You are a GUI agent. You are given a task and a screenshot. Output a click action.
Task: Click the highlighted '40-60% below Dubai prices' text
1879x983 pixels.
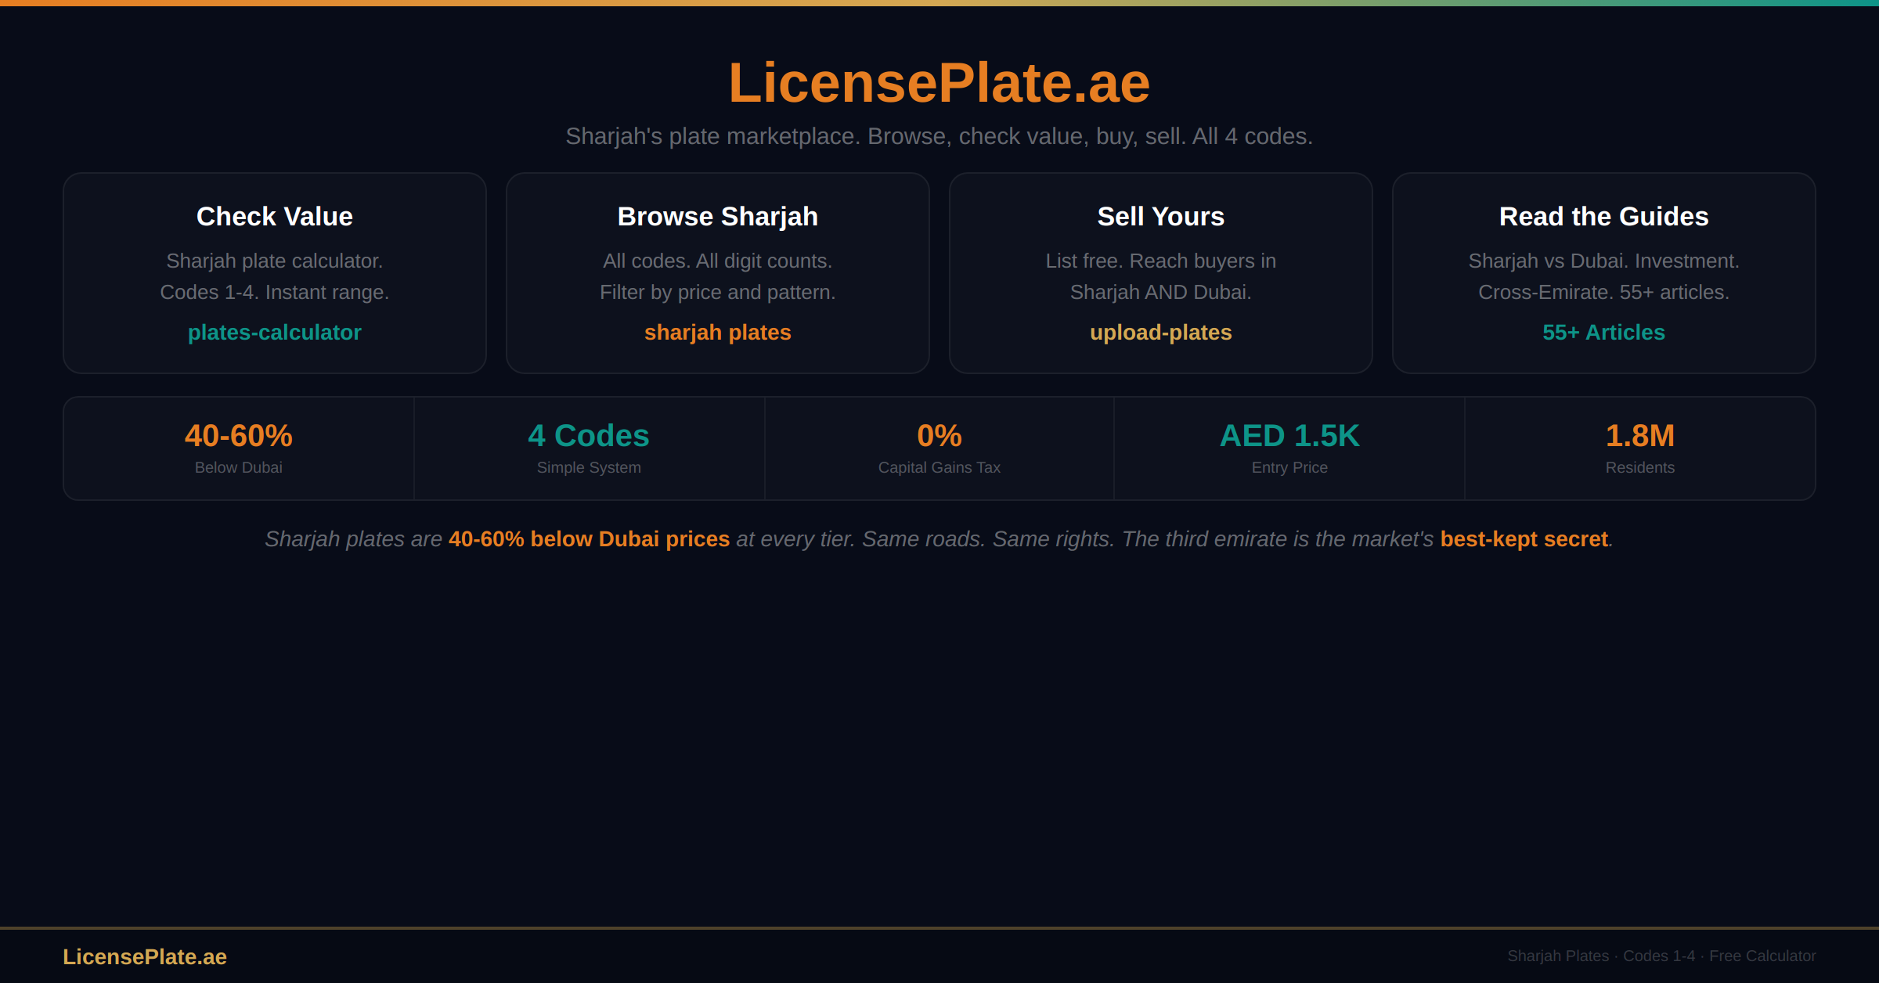click(589, 539)
